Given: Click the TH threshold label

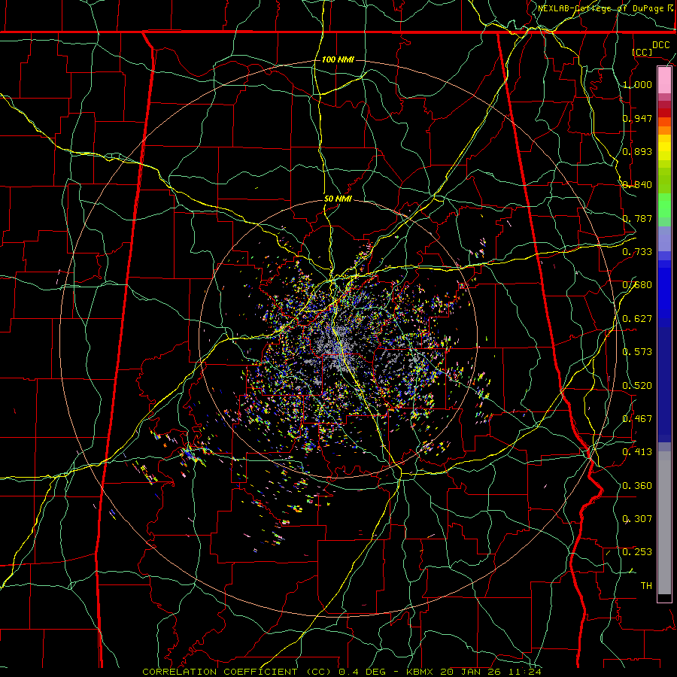Looking at the screenshot, I should (646, 586).
